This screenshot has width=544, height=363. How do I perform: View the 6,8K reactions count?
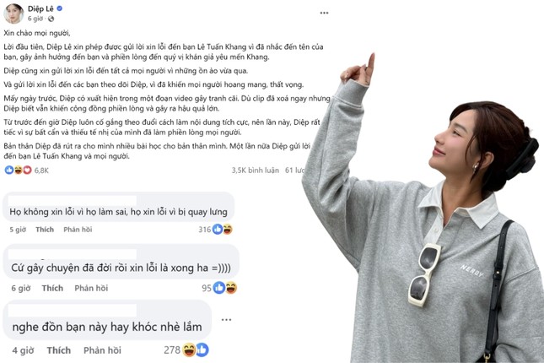(41, 171)
